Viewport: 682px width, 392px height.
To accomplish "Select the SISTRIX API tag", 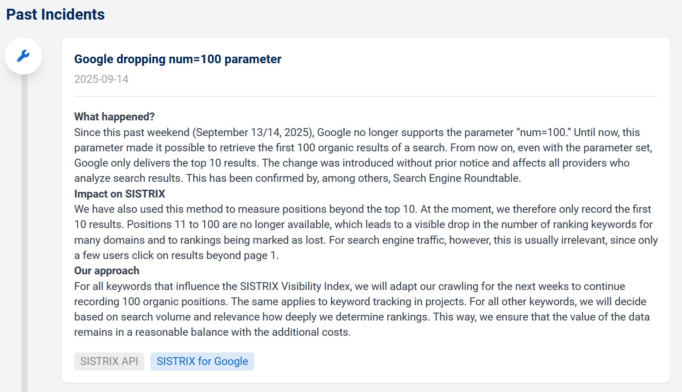I will pyautogui.click(x=109, y=361).
